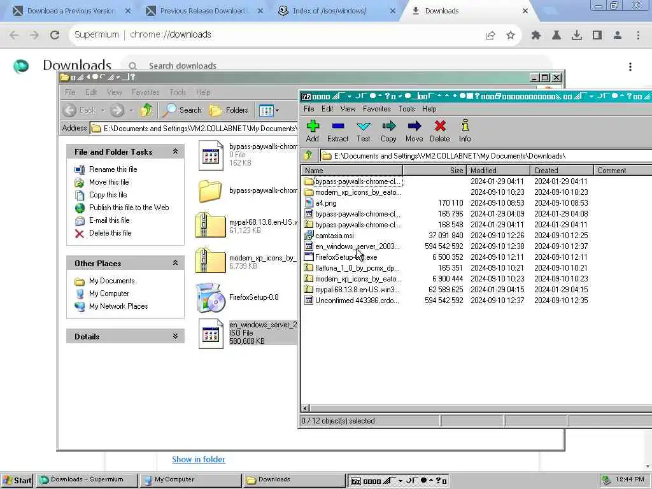Click Explorer's Forward arrow button

click(x=117, y=110)
